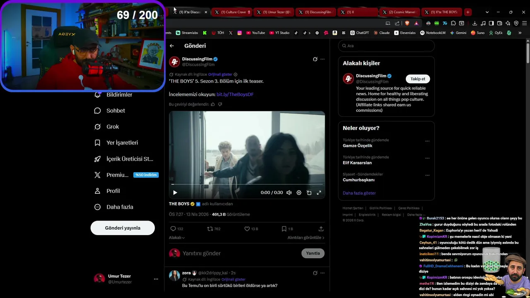
Task: Close the X'te DiscussingFilm active tab
Action: coord(206,12)
